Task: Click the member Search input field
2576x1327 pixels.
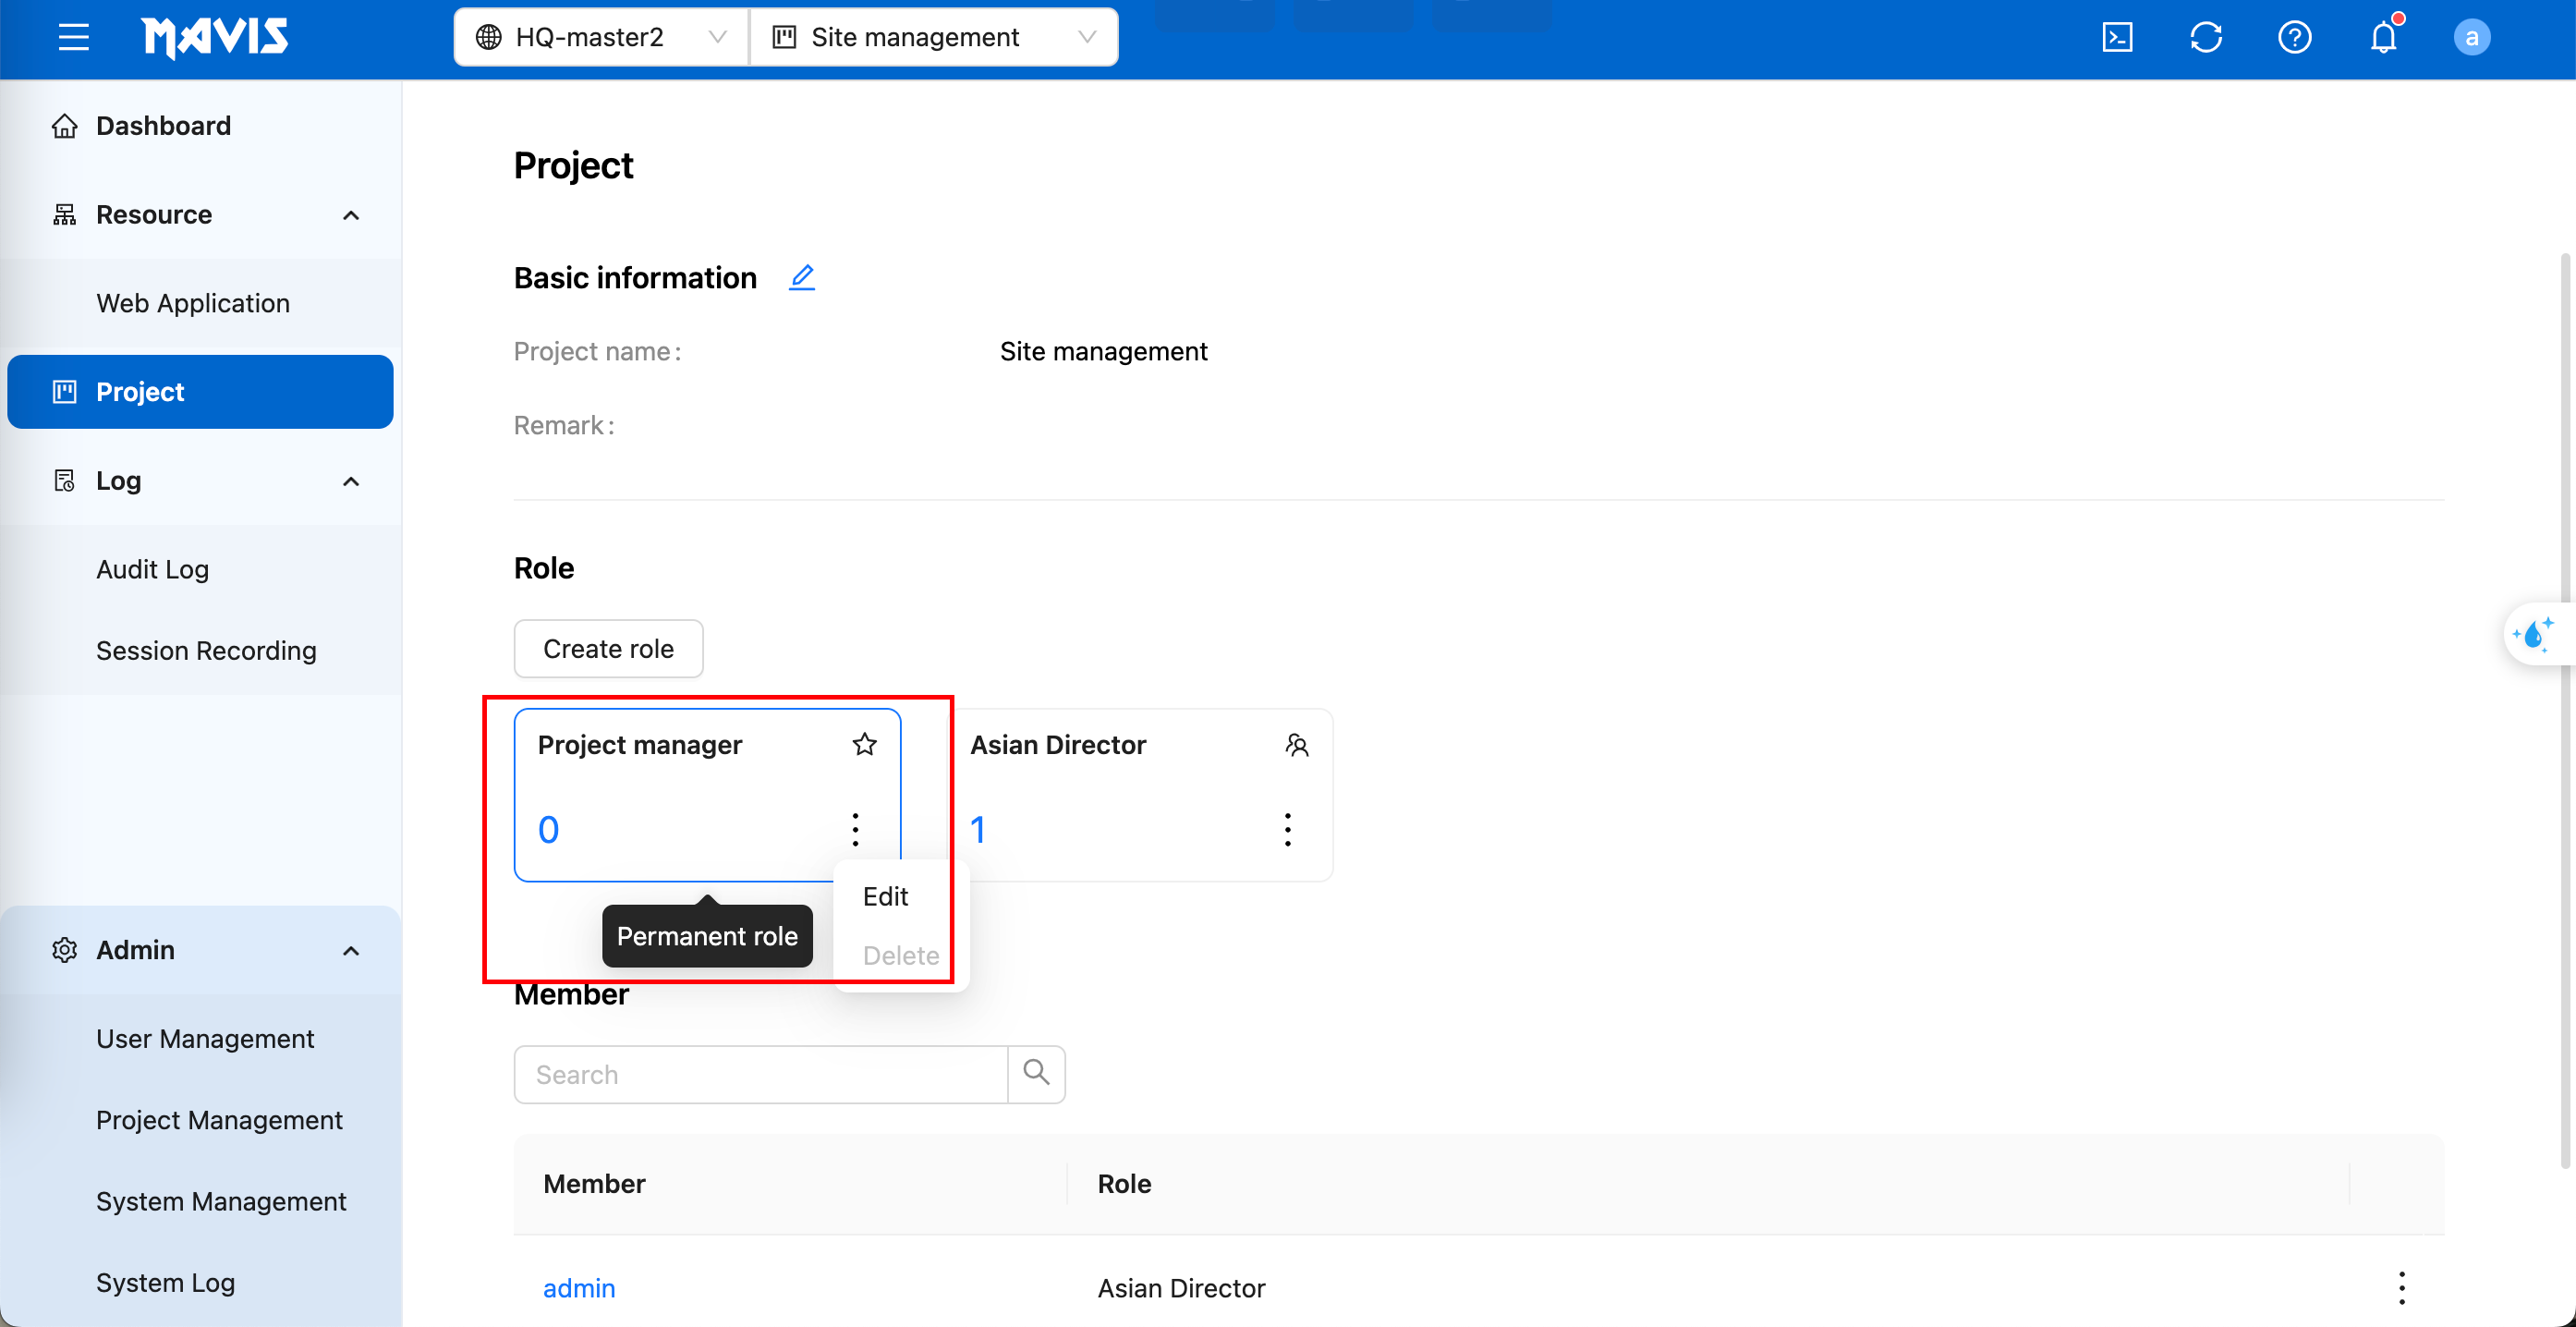Action: [760, 1074]
